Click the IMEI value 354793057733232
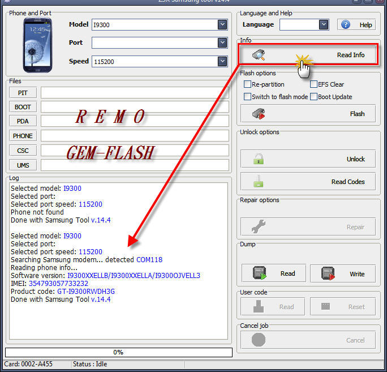This screenshot has height=372, width=387. click(x=58, y=283)
